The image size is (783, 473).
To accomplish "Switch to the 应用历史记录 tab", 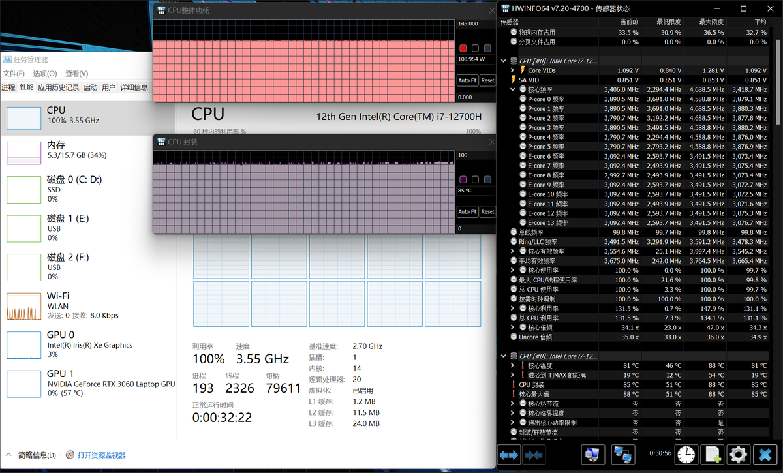I will coord(58,87).
